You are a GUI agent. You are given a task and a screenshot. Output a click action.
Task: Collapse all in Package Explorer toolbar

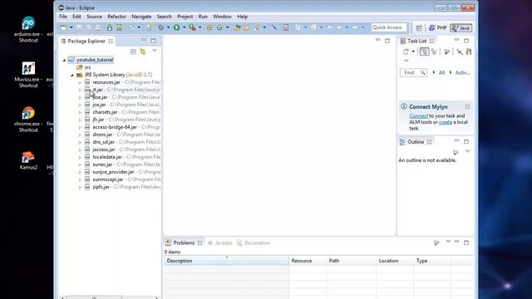pos(133,51)
